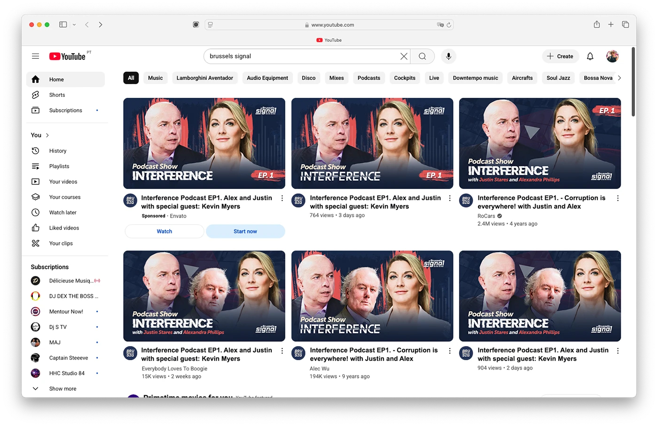Open more options for the Alec Wu video

[x=450, y=351]
